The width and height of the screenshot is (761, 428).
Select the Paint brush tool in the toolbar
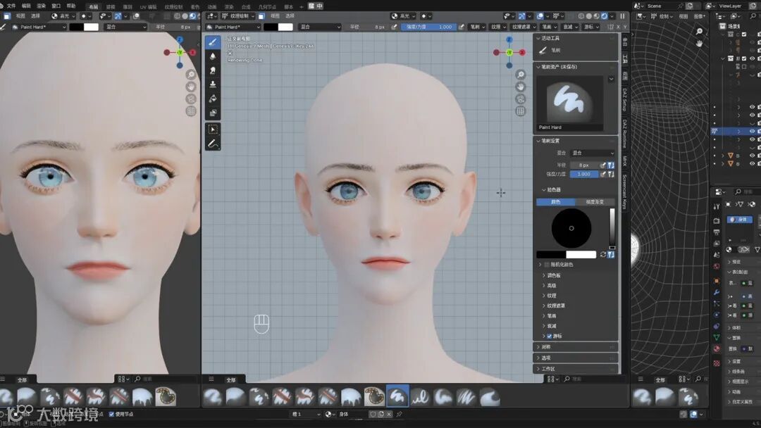coord(213,42)
